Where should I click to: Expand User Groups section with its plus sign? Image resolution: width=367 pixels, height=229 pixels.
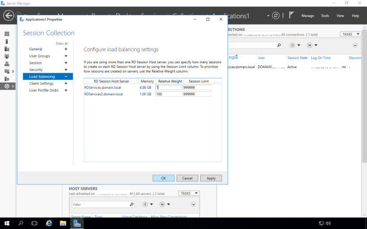pyautogui.click(x=66, y=56)
